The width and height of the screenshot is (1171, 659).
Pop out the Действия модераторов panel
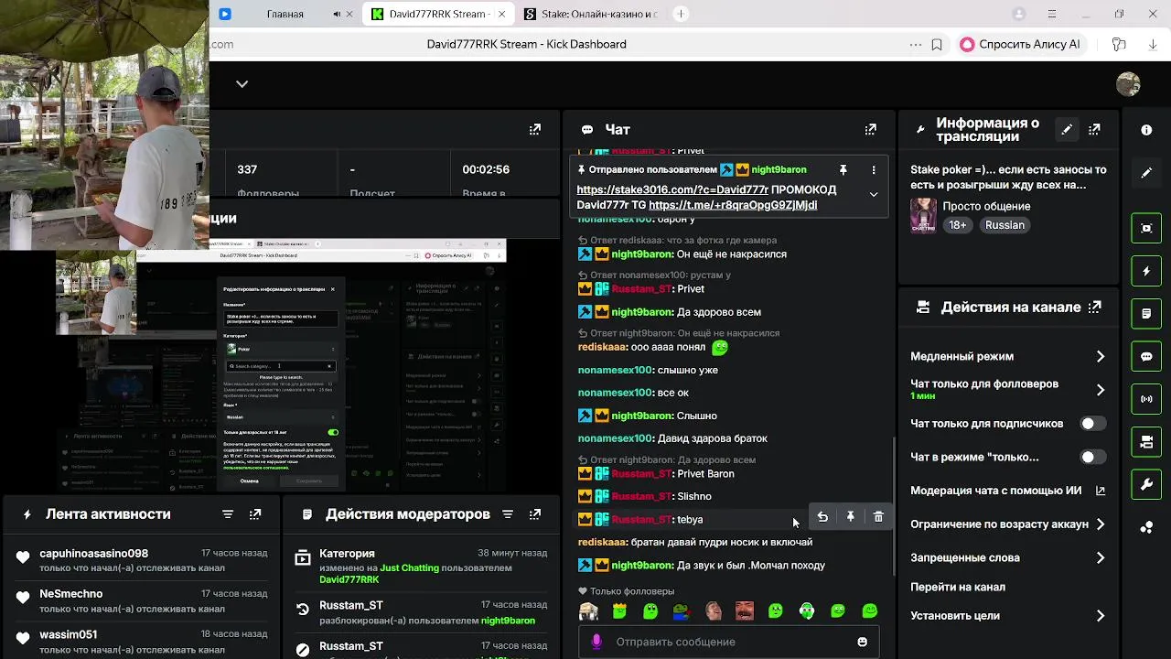coord(535,514)
